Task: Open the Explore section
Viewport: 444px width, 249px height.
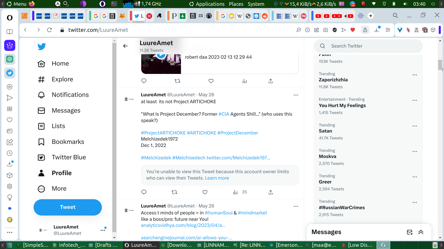Action: coord(56,79)
